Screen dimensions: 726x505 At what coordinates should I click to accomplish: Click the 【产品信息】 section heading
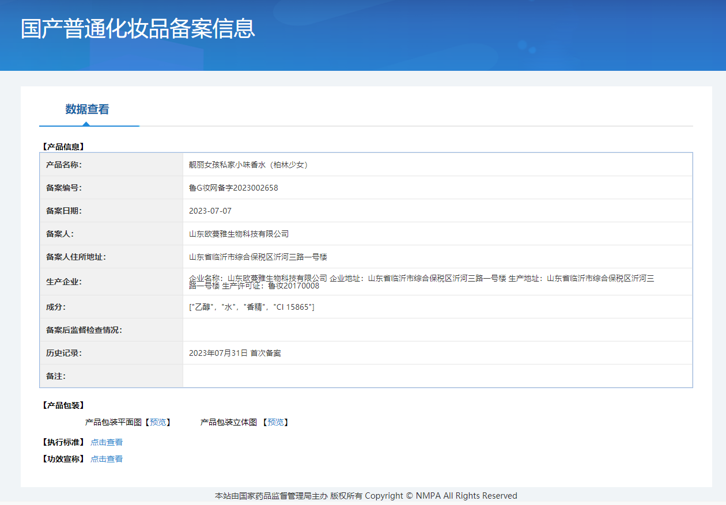coord(63,147)
